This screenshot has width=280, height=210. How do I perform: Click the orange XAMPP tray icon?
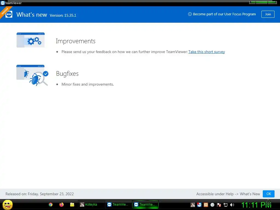(206, 205)
